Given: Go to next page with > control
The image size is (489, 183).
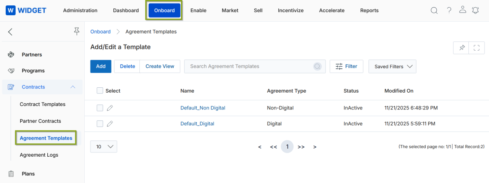Looking at the screenshot, I should click(315, 147).
